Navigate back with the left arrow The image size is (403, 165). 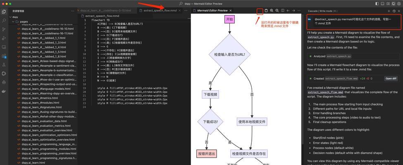(288, 11)
